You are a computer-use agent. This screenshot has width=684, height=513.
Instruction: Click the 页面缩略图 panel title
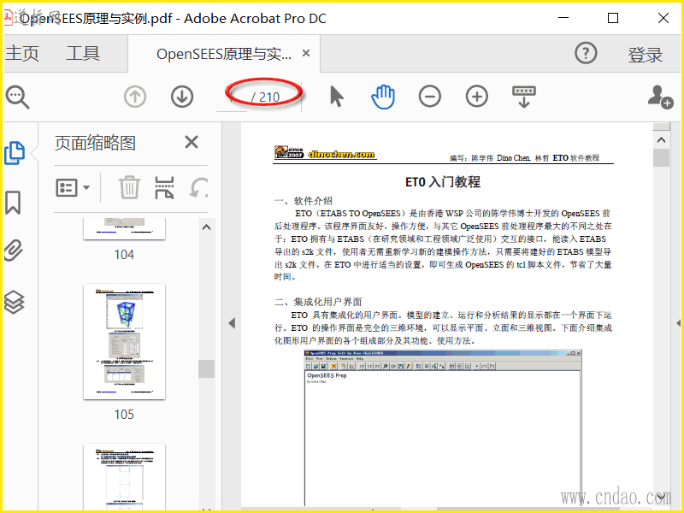pyautogui.click(x=95, y=143)
